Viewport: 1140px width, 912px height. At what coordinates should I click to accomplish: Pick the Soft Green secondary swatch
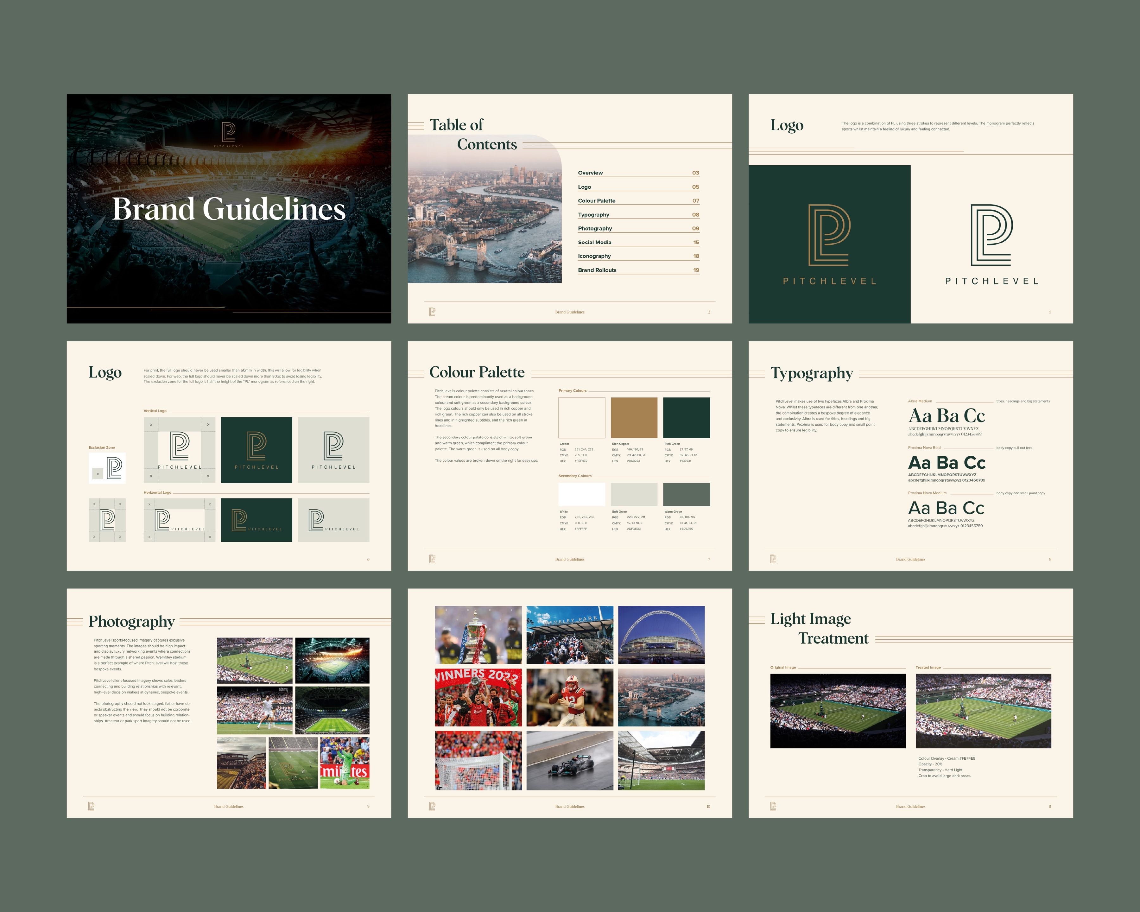(634, 494)
